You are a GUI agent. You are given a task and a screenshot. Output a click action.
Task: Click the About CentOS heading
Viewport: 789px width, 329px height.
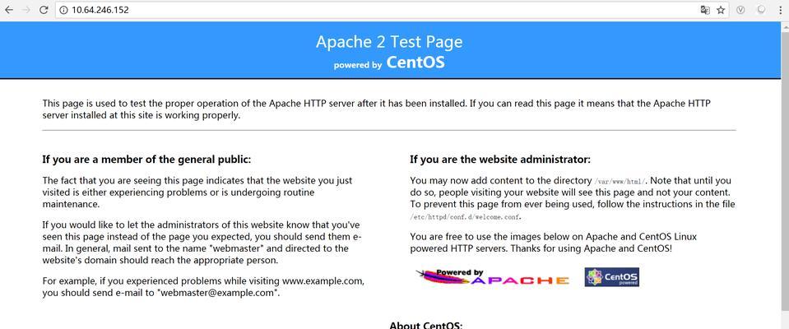(426, 325)
